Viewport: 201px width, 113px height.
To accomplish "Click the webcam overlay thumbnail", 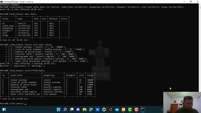I will [x=182, y=102].
